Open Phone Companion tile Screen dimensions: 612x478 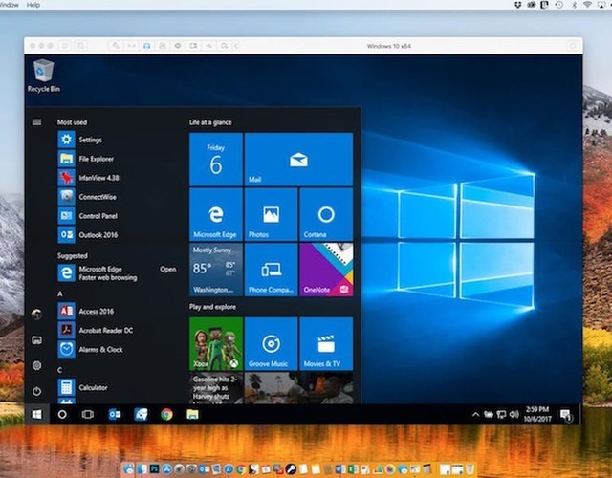click(271, 270)
